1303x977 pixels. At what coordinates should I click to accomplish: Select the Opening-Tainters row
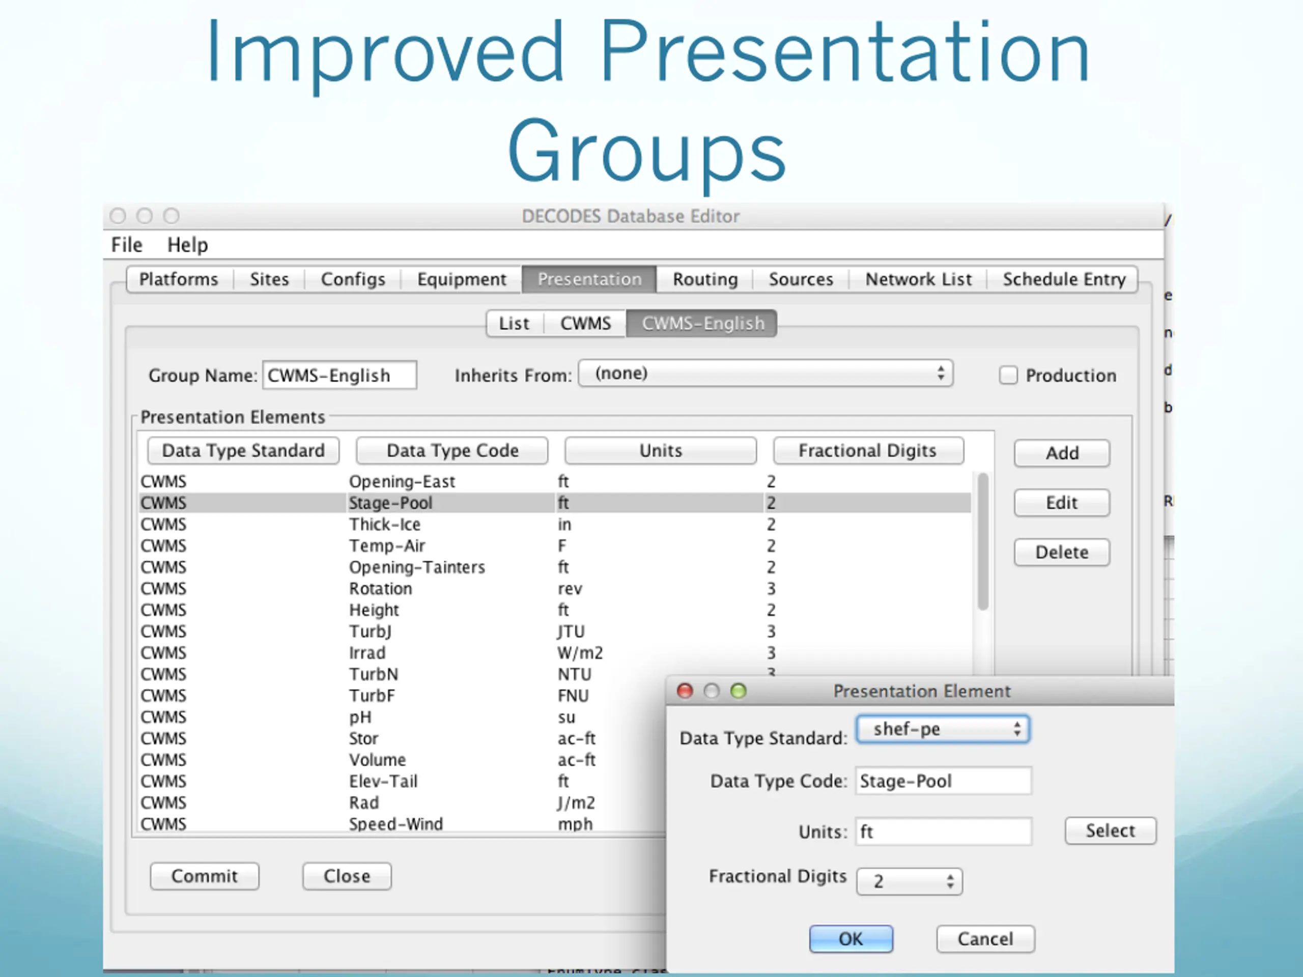(x=555, y=567)
